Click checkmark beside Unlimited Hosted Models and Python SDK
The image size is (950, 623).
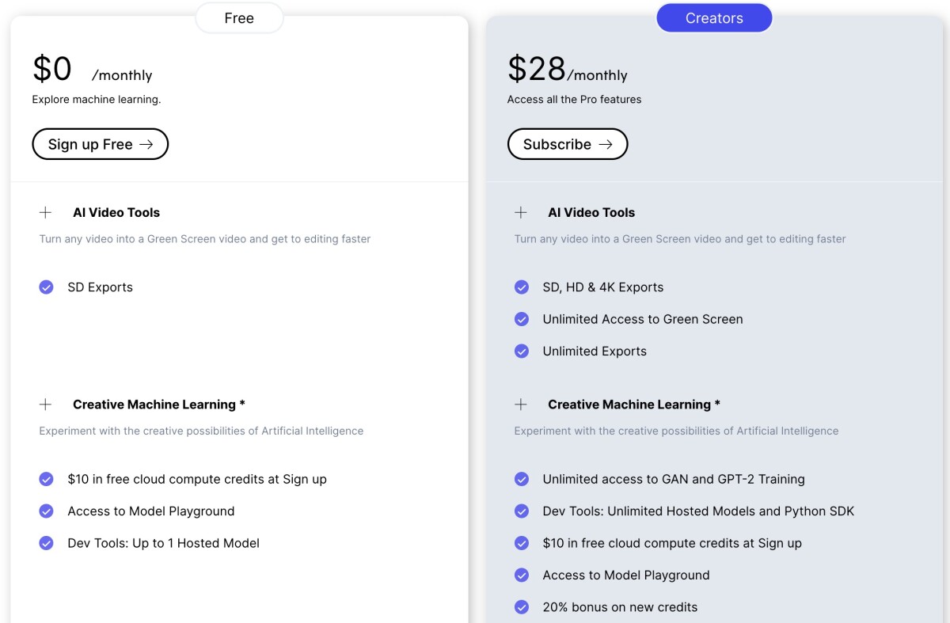click(x=522, y=511)
